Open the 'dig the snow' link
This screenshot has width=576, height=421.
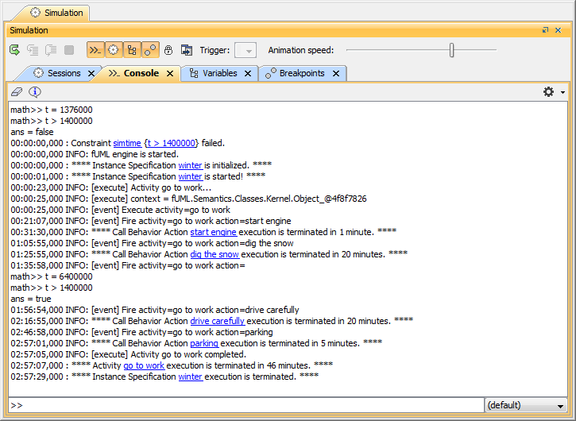[215, 254]
